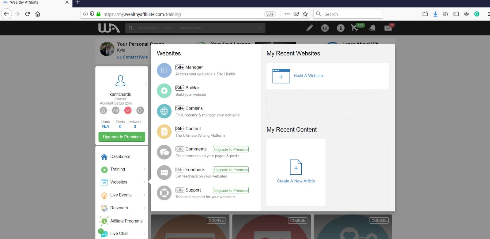The image size is (490, 239).
Task: Click the Firefox Search box
Action: [348, 14]
